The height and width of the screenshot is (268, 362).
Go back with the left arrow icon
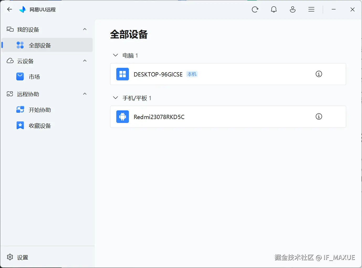coord(10,9)
